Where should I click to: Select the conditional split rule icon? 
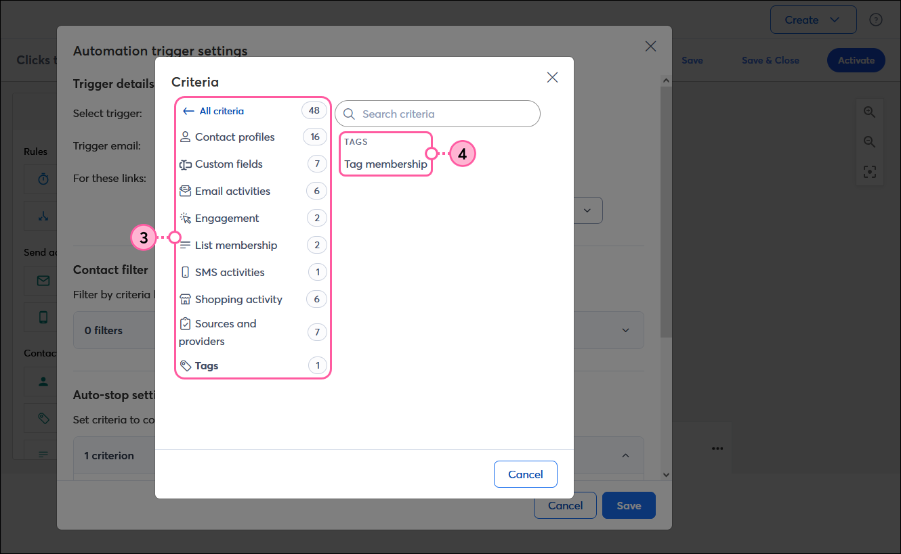tap(43, 216)
